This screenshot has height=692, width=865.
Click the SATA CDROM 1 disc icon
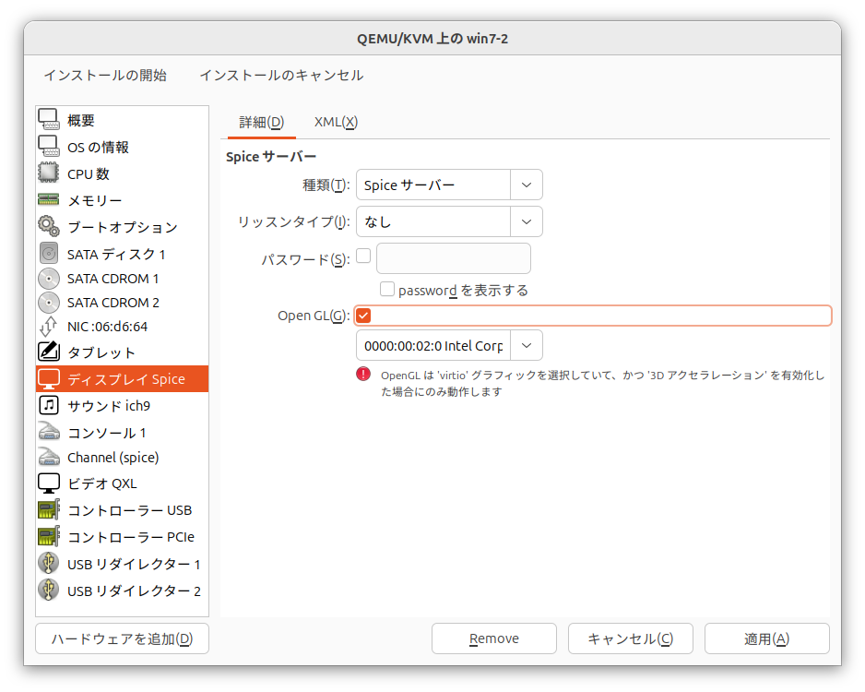[x=49, y=278]
